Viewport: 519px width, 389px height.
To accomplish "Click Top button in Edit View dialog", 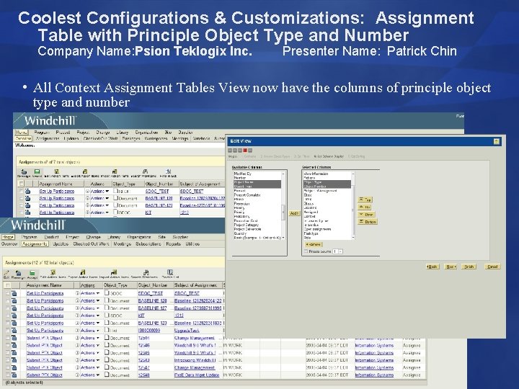I will pyautogui.click(x=365, y=200).
